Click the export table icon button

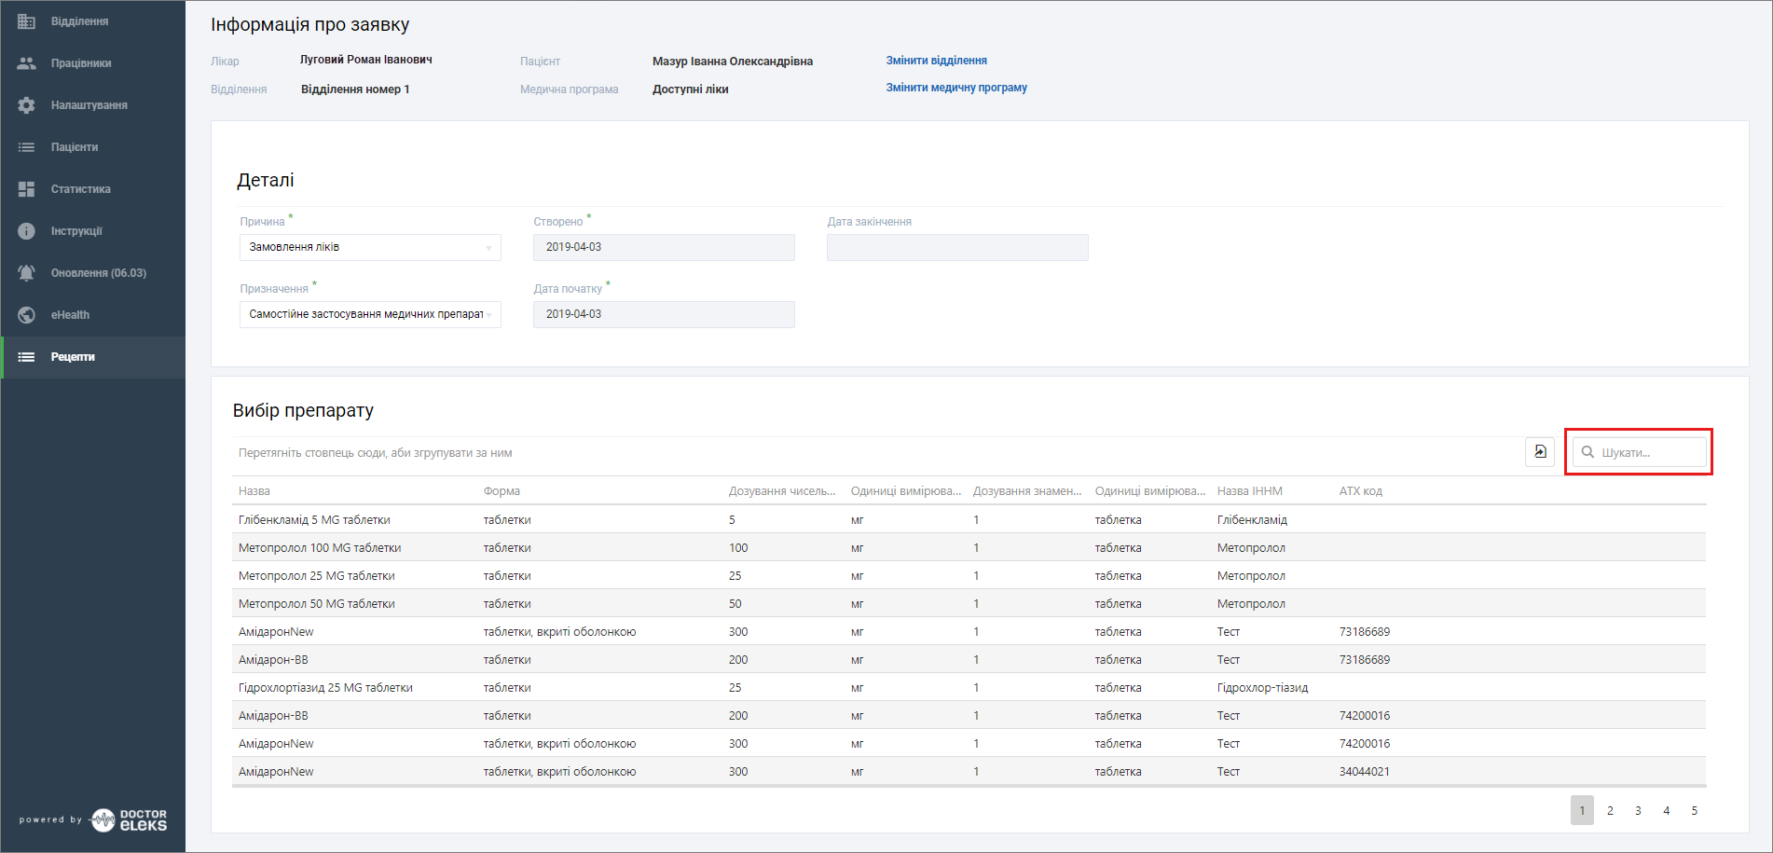tap(1540, 451)
